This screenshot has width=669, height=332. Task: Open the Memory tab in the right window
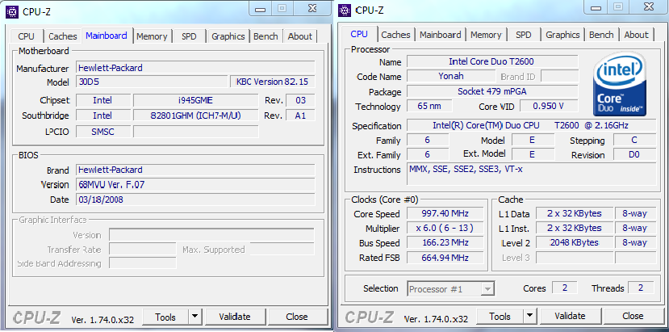(x=486, y=35)
